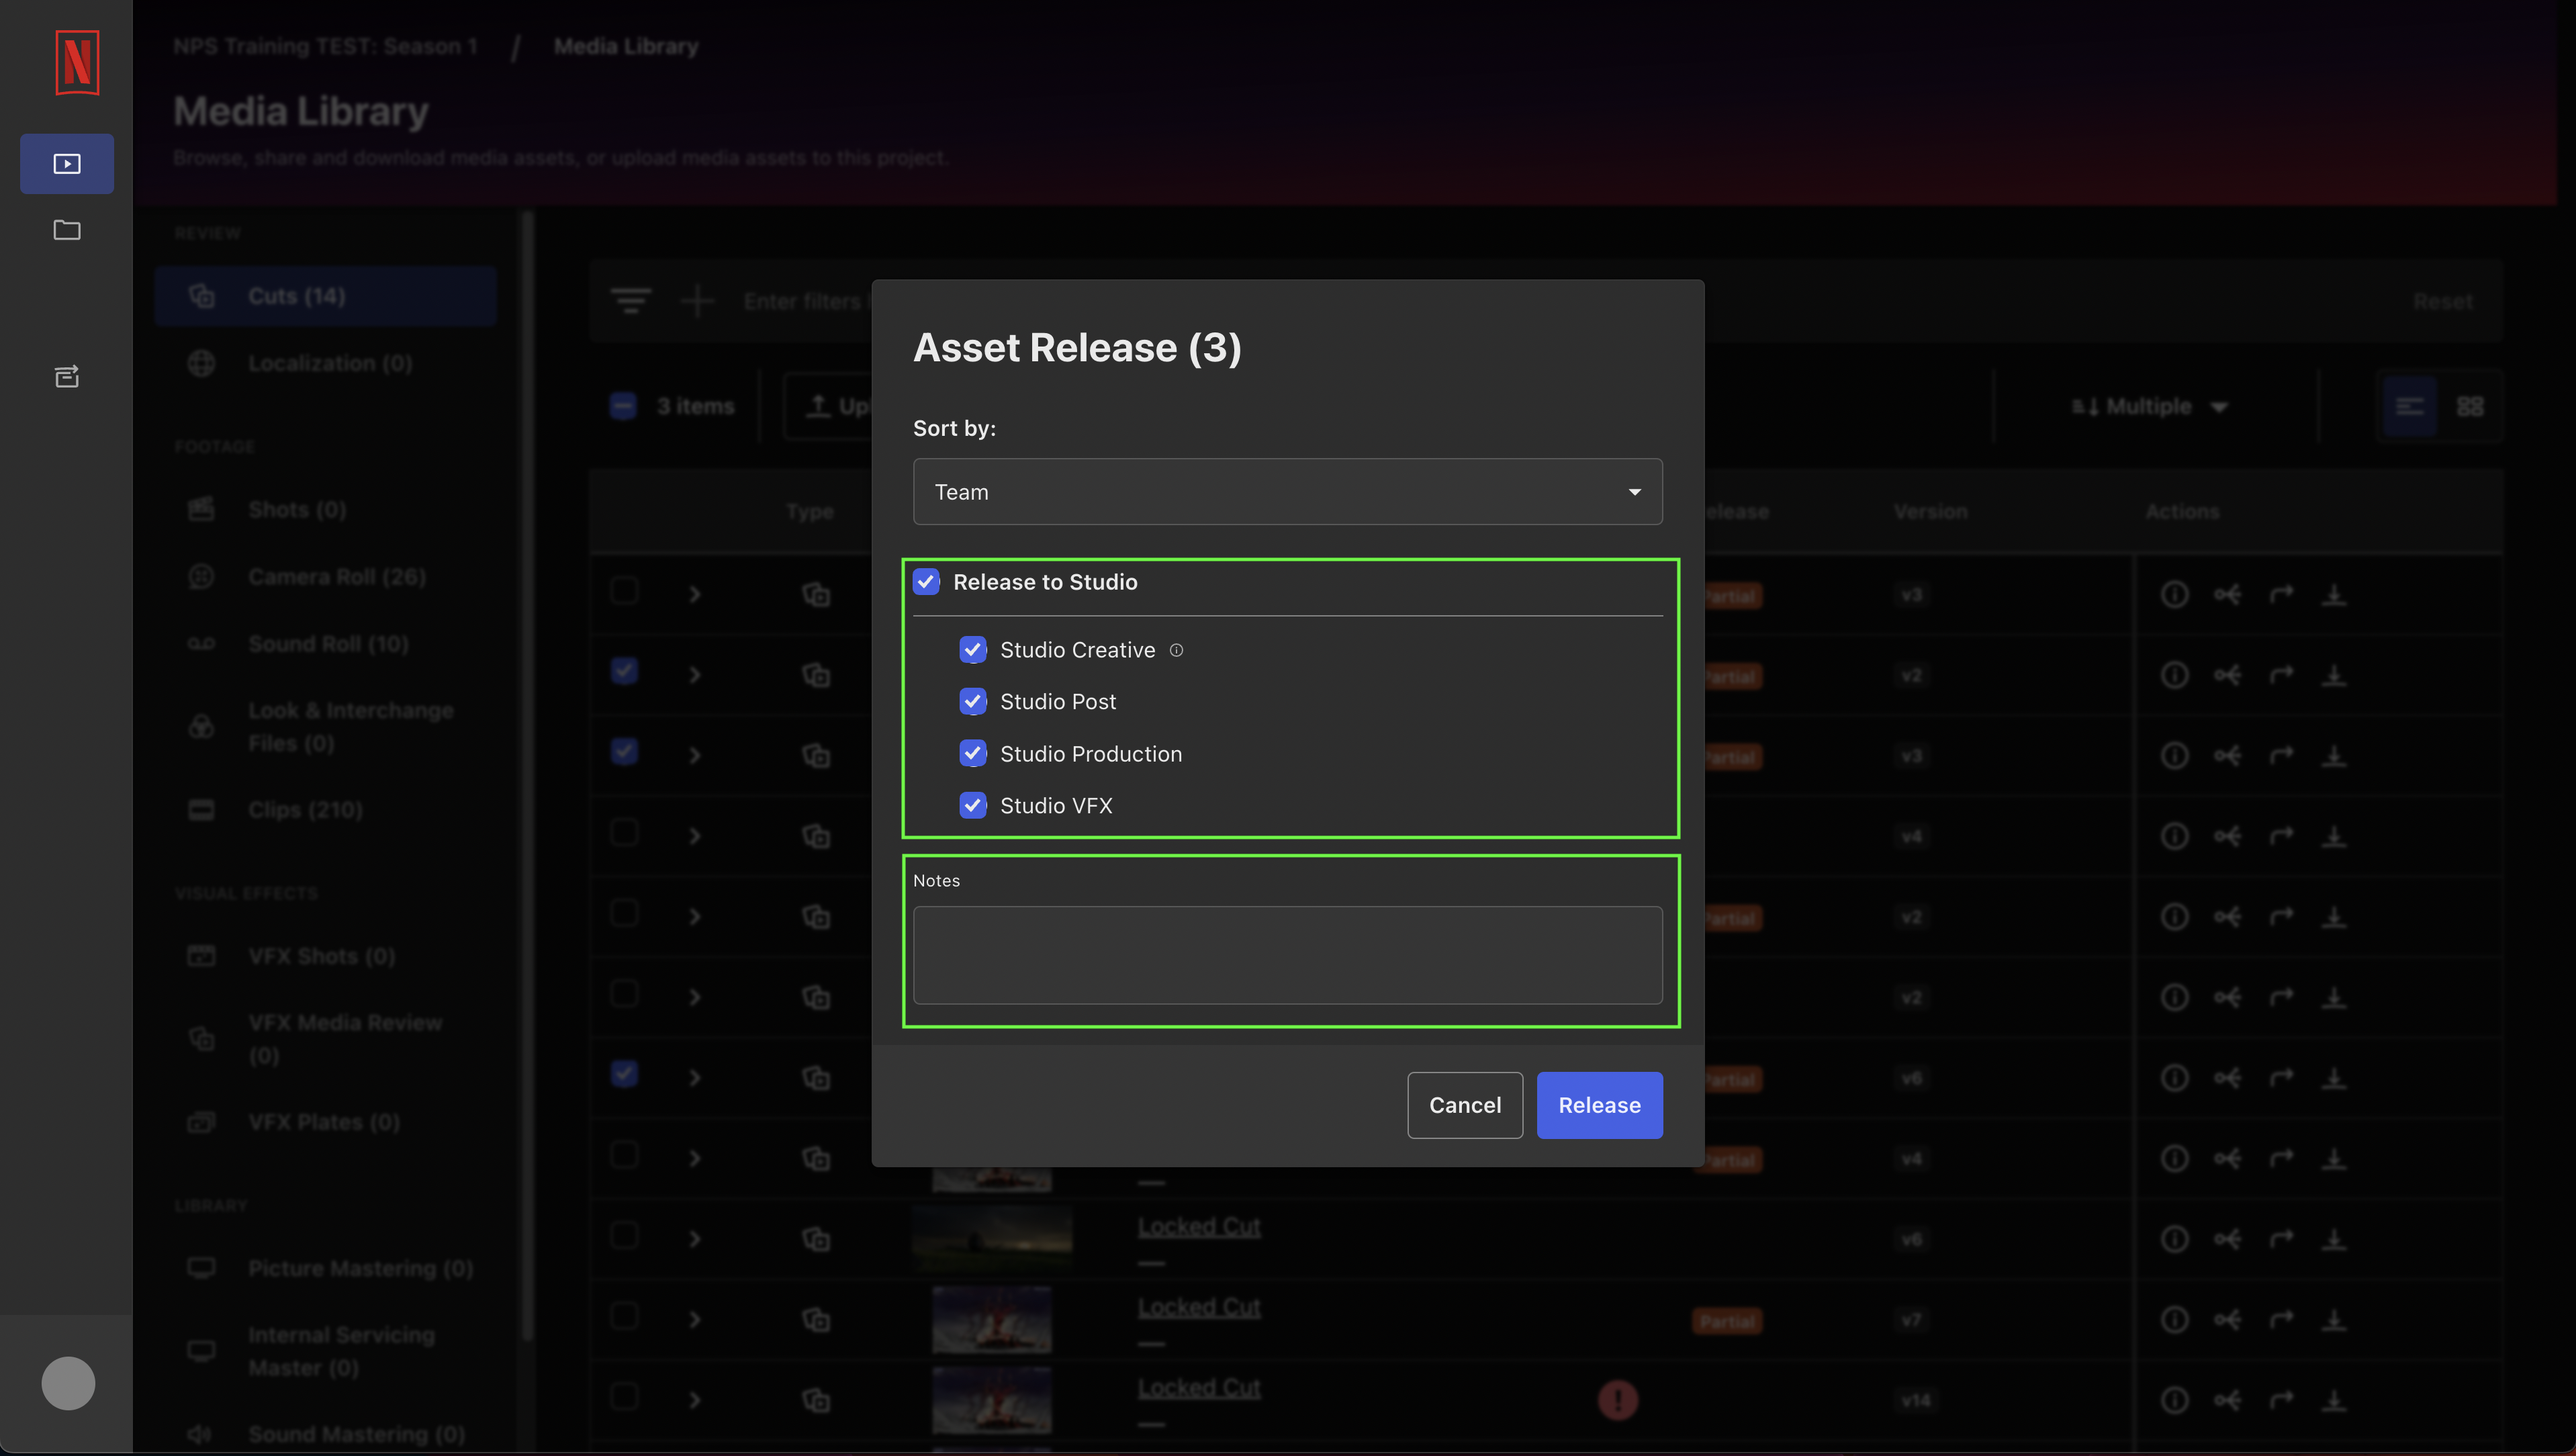Click the red error alert icon
2576x1456 pixels.
(x=1618, y=1400)
